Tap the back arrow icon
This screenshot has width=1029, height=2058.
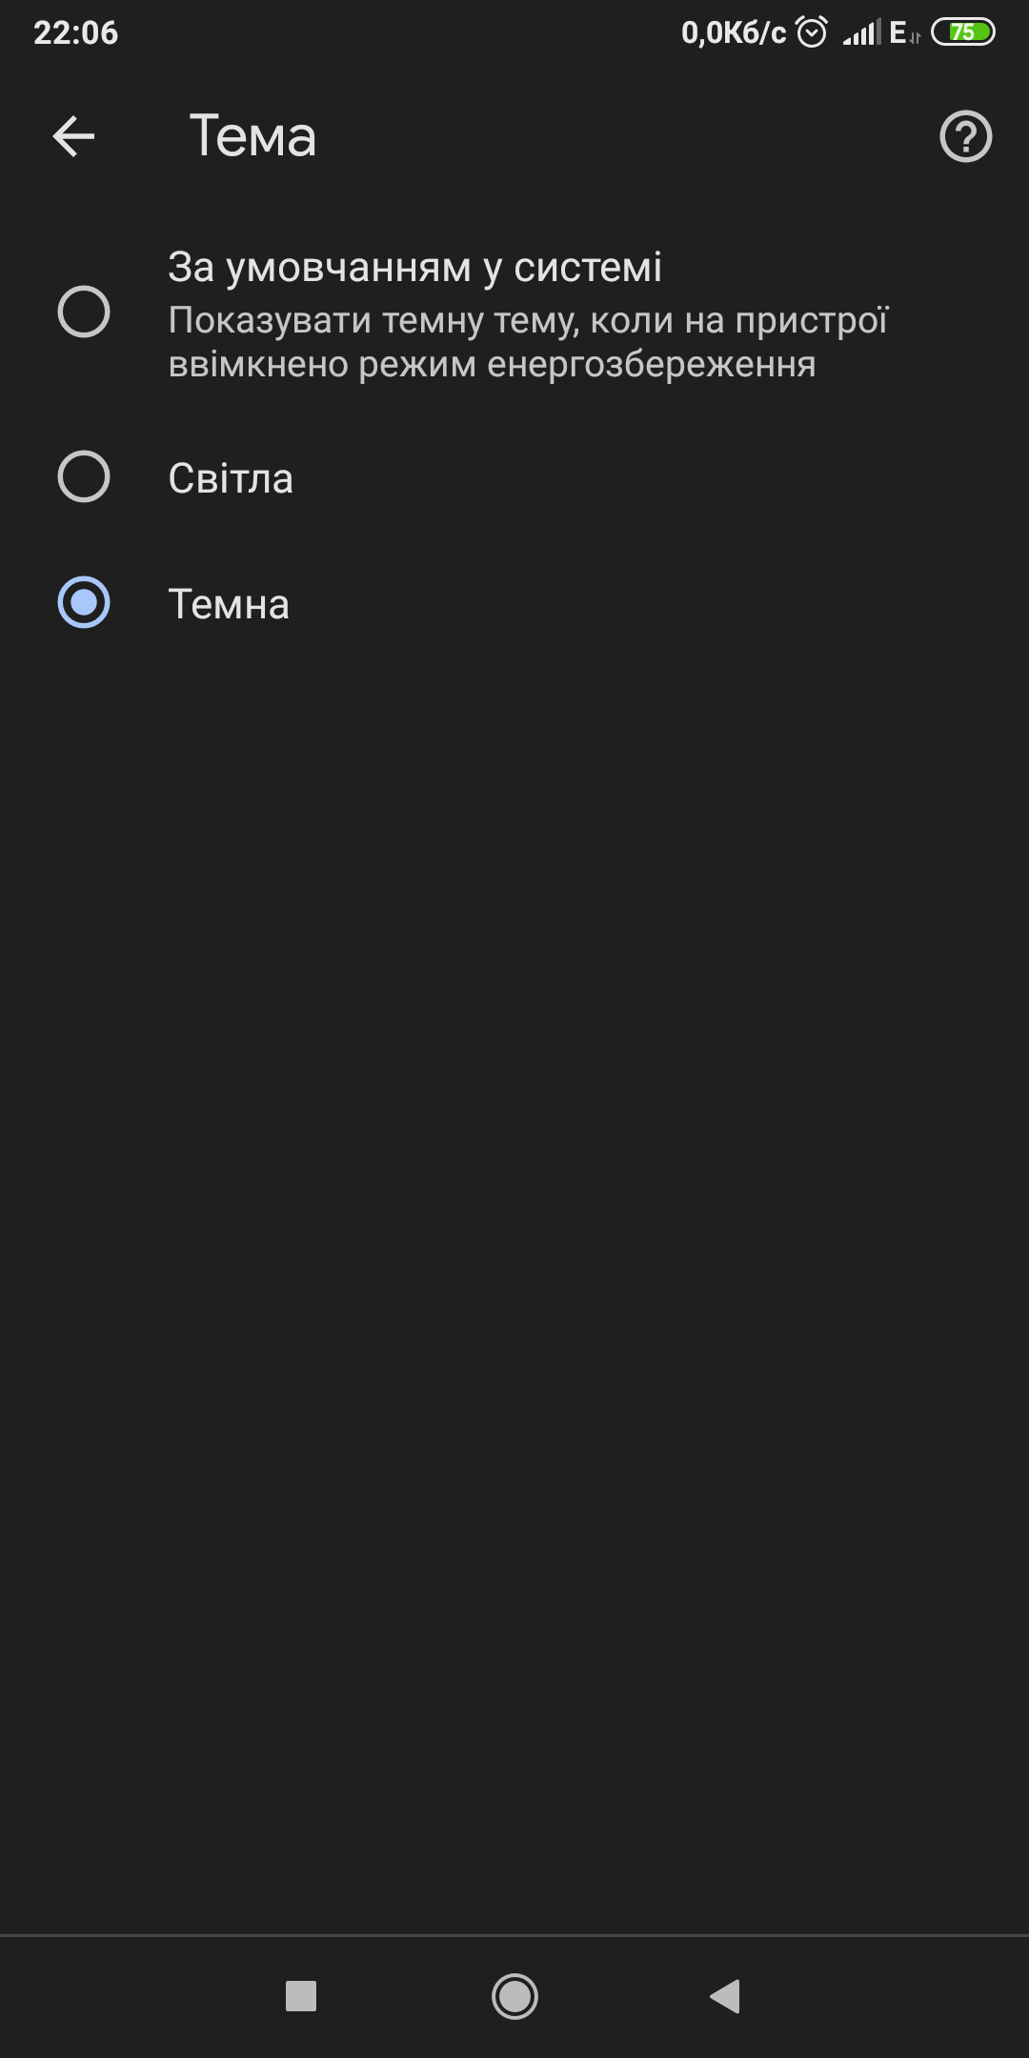[x=73, y=136]
